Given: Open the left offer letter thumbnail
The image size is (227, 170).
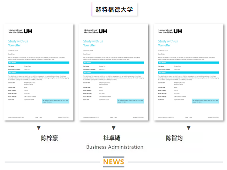Looking at the screenshot, I should (x=39, y=73).
